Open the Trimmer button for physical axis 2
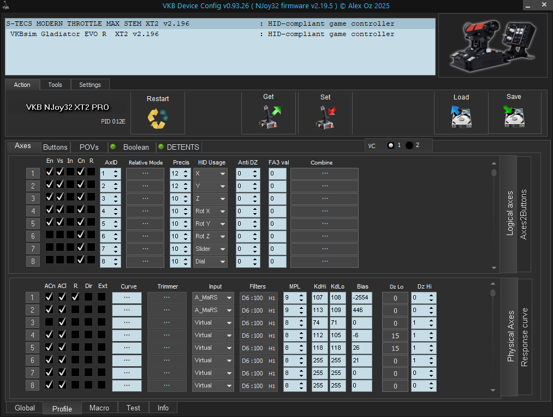 [167, 310]
